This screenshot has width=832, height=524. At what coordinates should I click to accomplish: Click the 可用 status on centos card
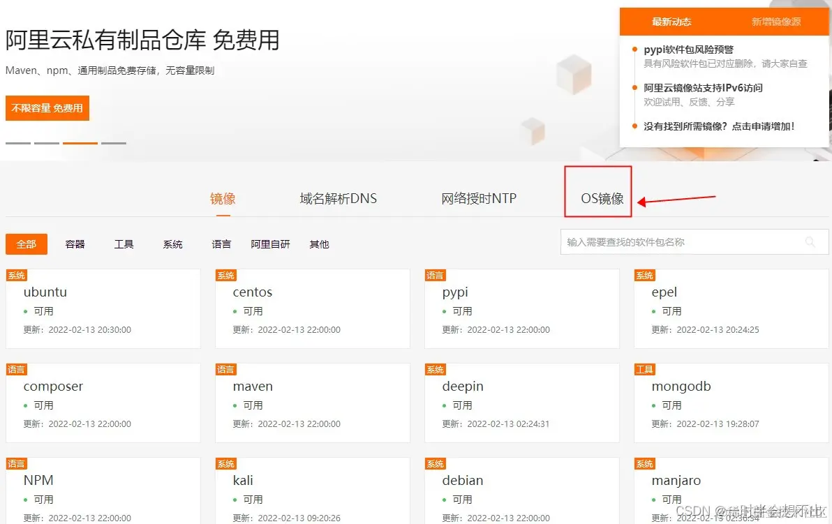(x=253, y=311)
